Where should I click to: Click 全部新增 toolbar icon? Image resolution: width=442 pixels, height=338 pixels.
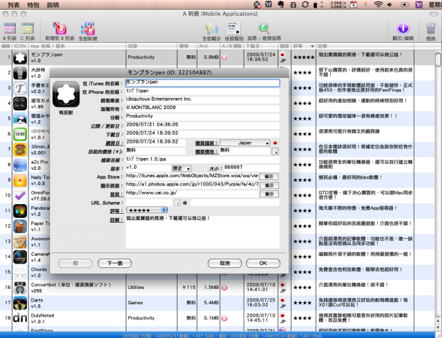pos(88,28)
